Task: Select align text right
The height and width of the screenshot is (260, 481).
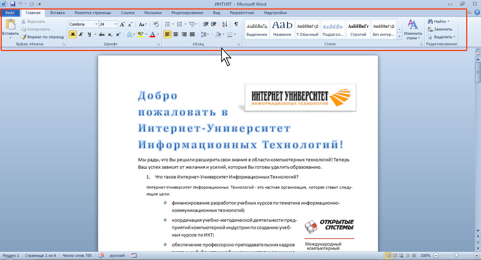Action: coord(184,34)
